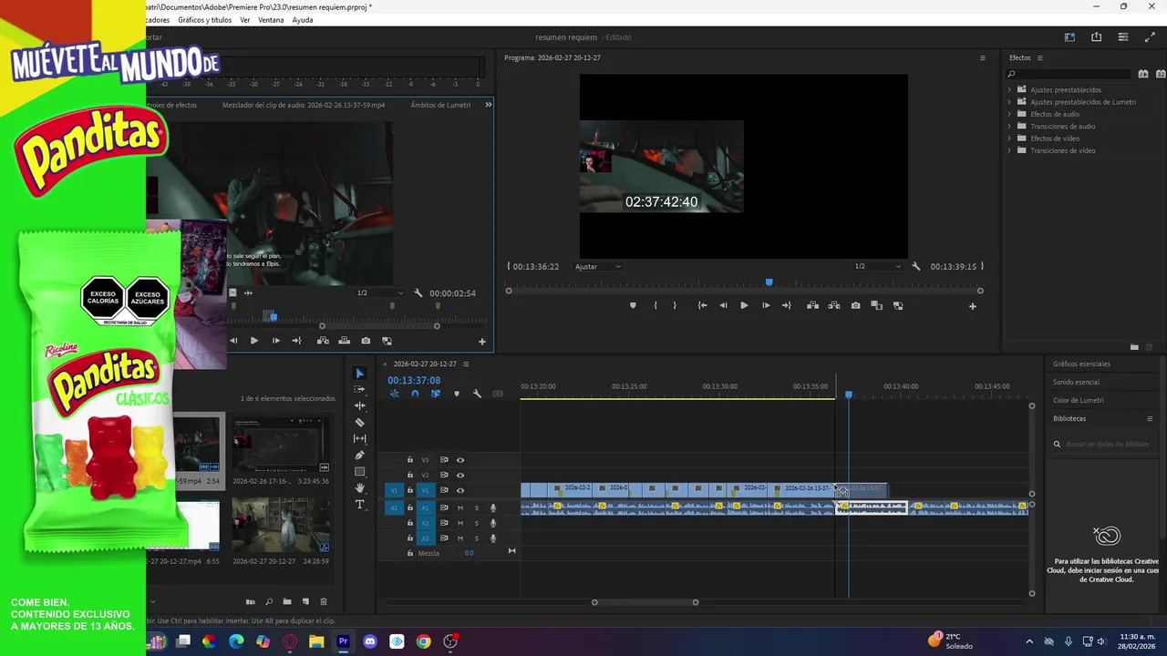Select the Ripple Edit tool
1167x656 pixels.
(359, 405)
